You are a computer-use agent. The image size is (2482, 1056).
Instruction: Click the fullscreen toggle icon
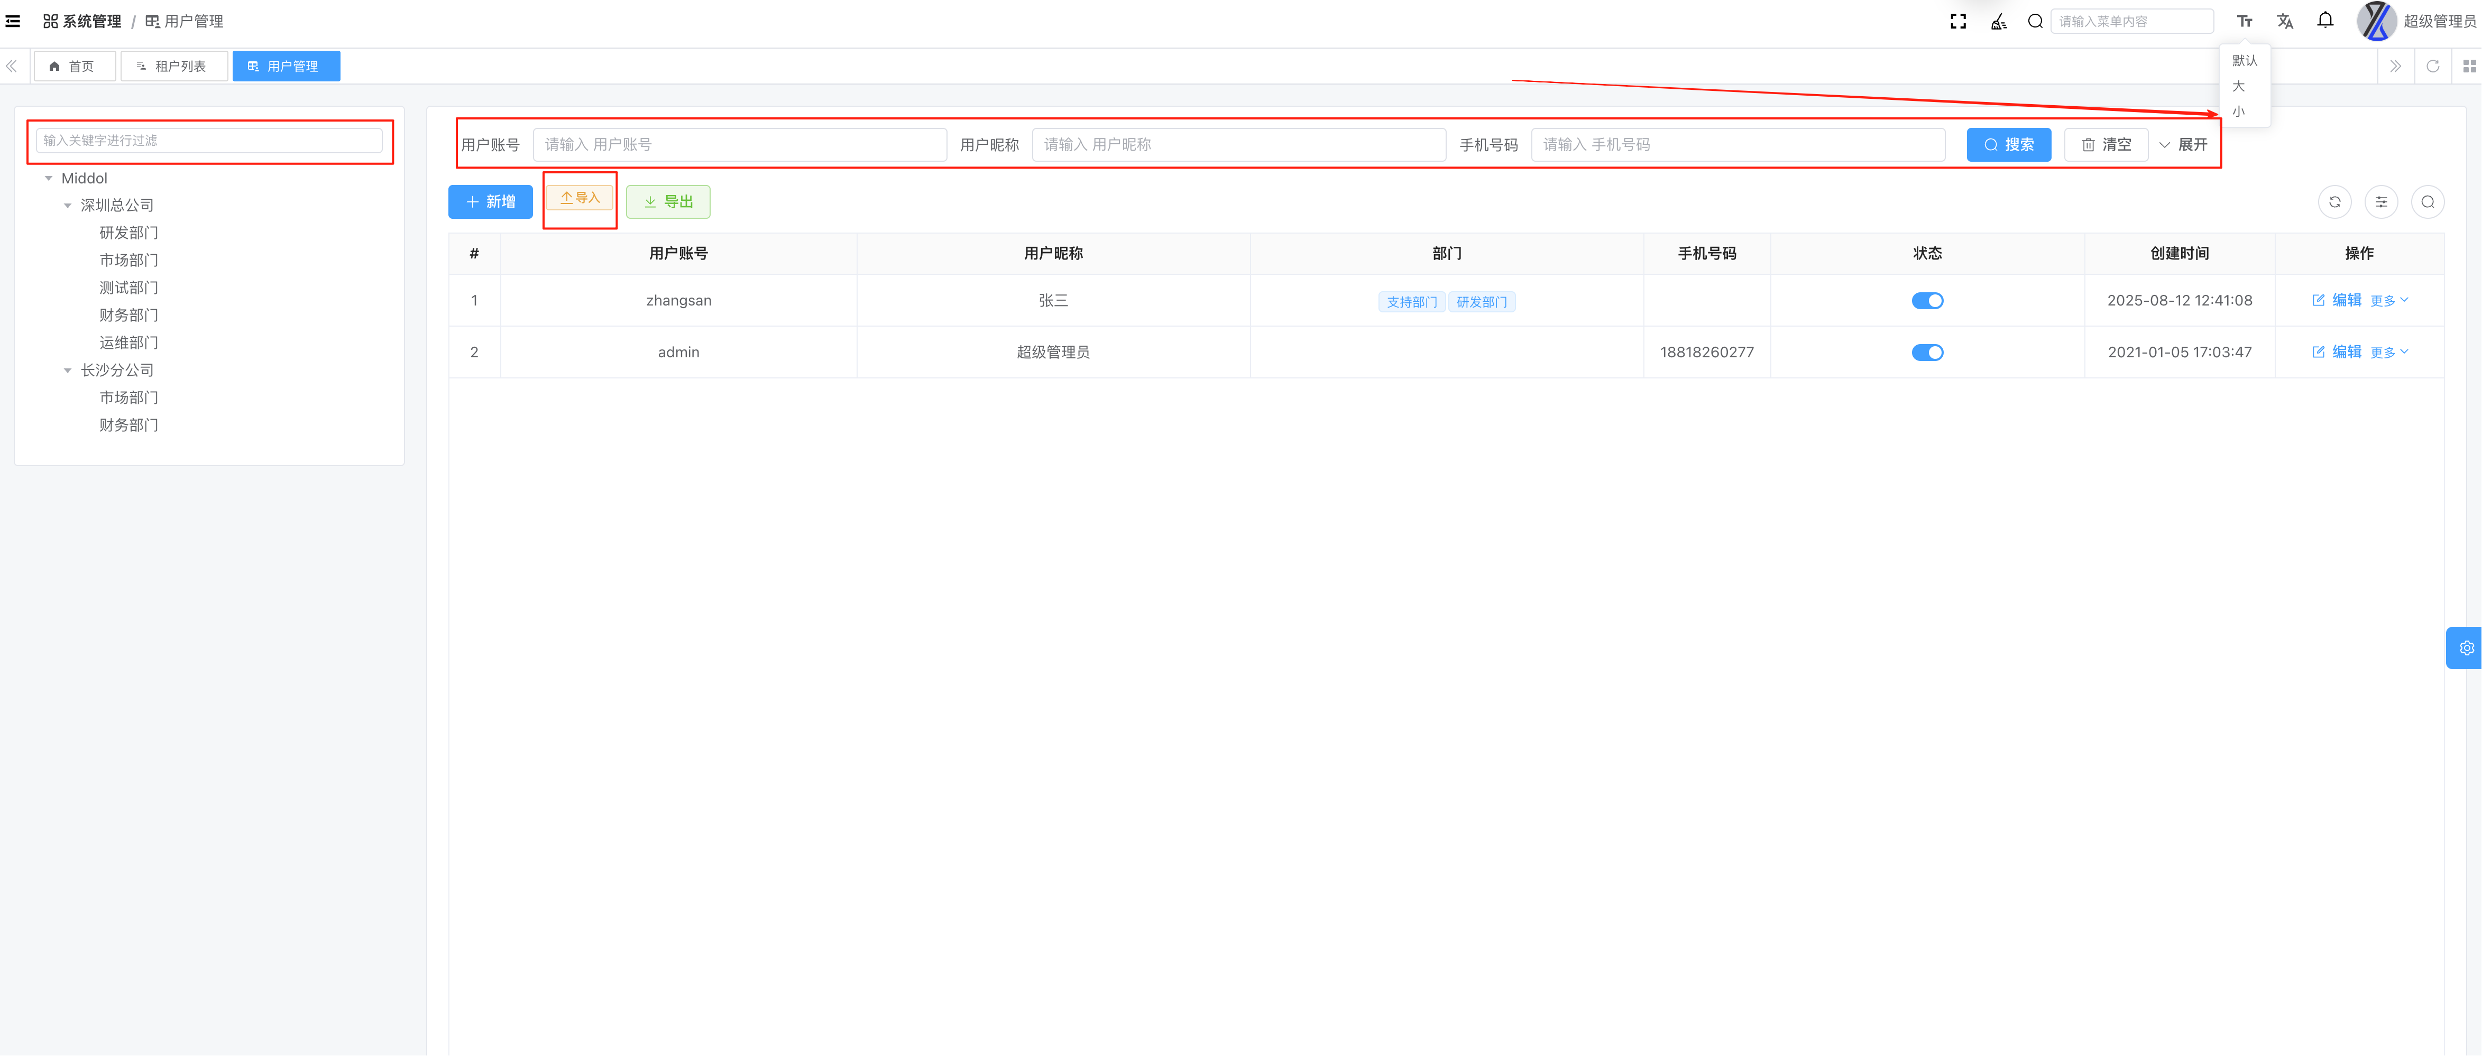pos(1958,21)
